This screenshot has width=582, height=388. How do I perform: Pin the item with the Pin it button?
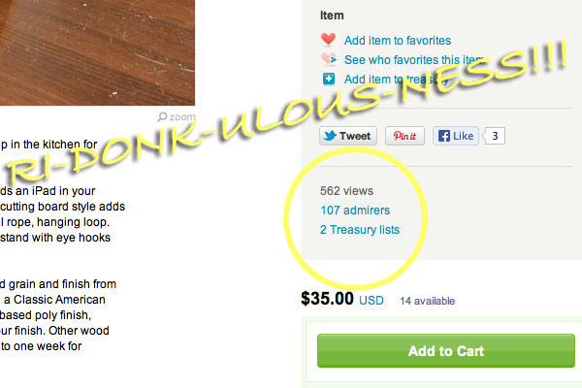[x=404, y=136]
